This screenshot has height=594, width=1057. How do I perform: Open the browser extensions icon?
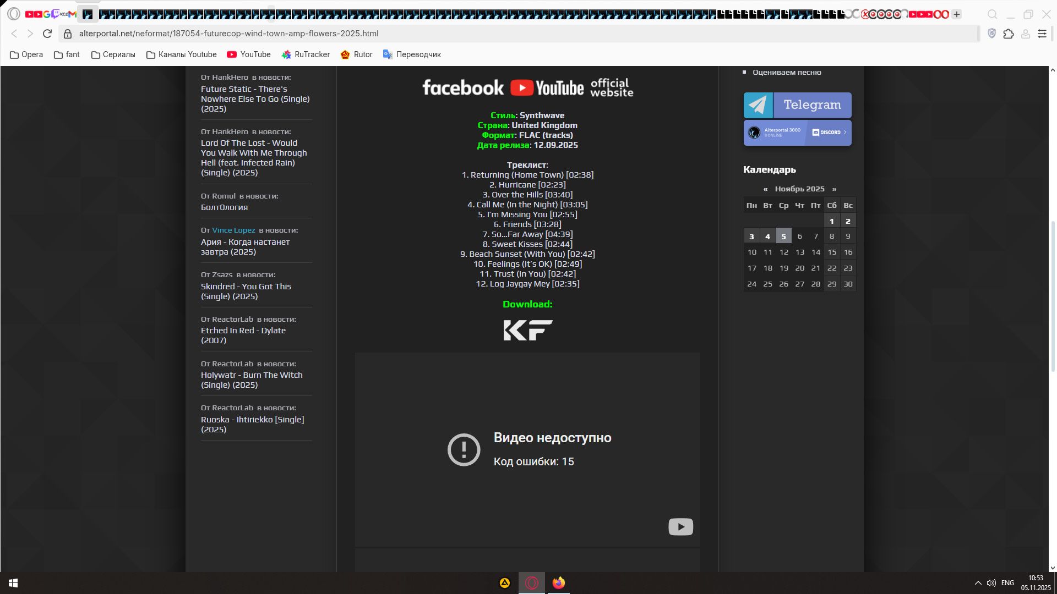tap(1009, 34)
